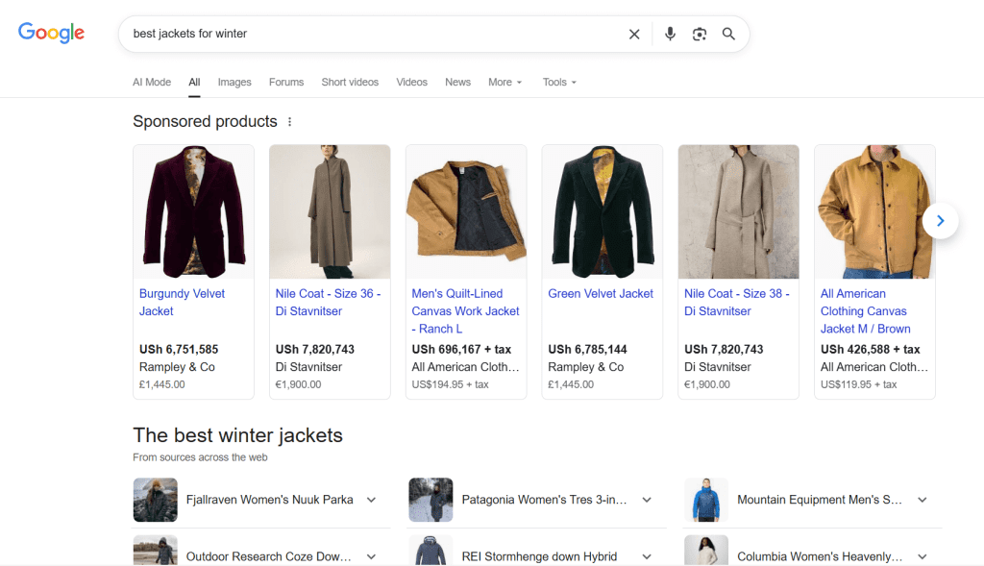
Task: Click price USh 6,751,585
Action: [179, 350]
